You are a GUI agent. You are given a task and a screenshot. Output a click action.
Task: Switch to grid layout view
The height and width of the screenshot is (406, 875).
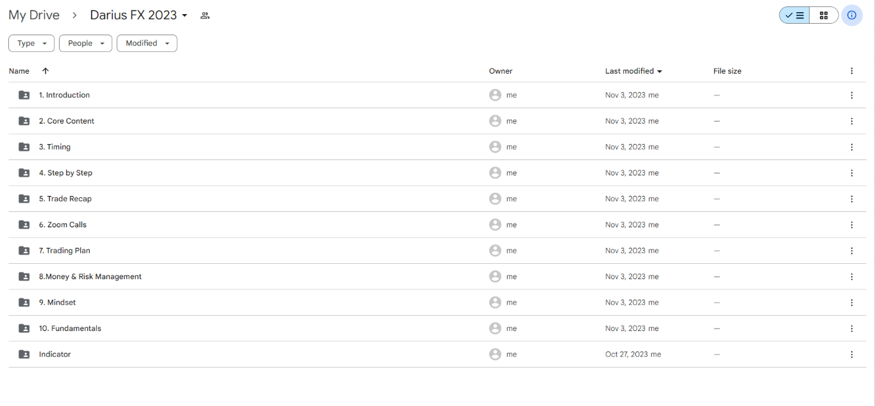(824, 15)
